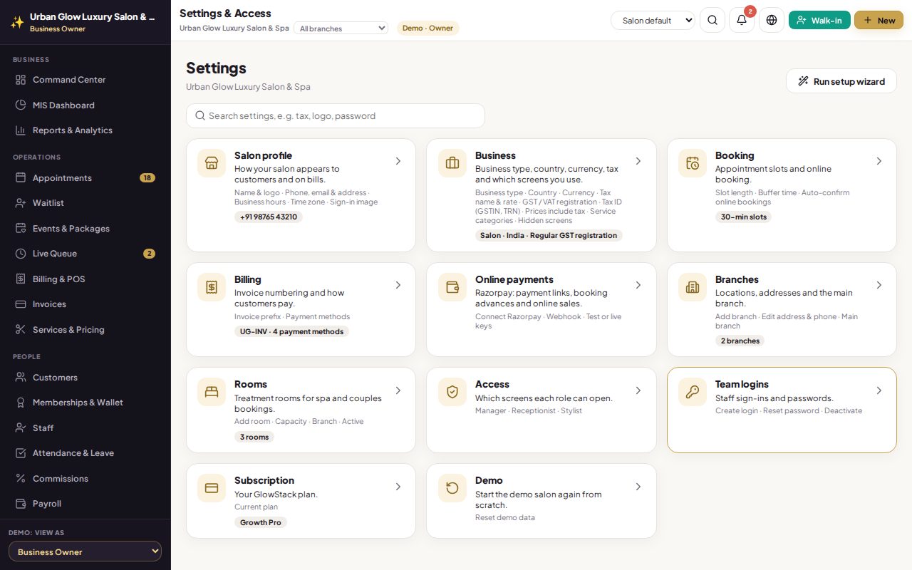Click the chevron on Online payments card
The image size is (912, 570).
[638, 285]
